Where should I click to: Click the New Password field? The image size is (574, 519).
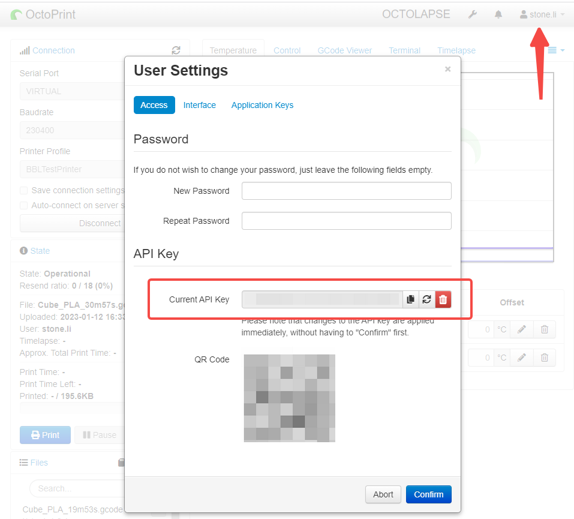(x=346, y=191)
